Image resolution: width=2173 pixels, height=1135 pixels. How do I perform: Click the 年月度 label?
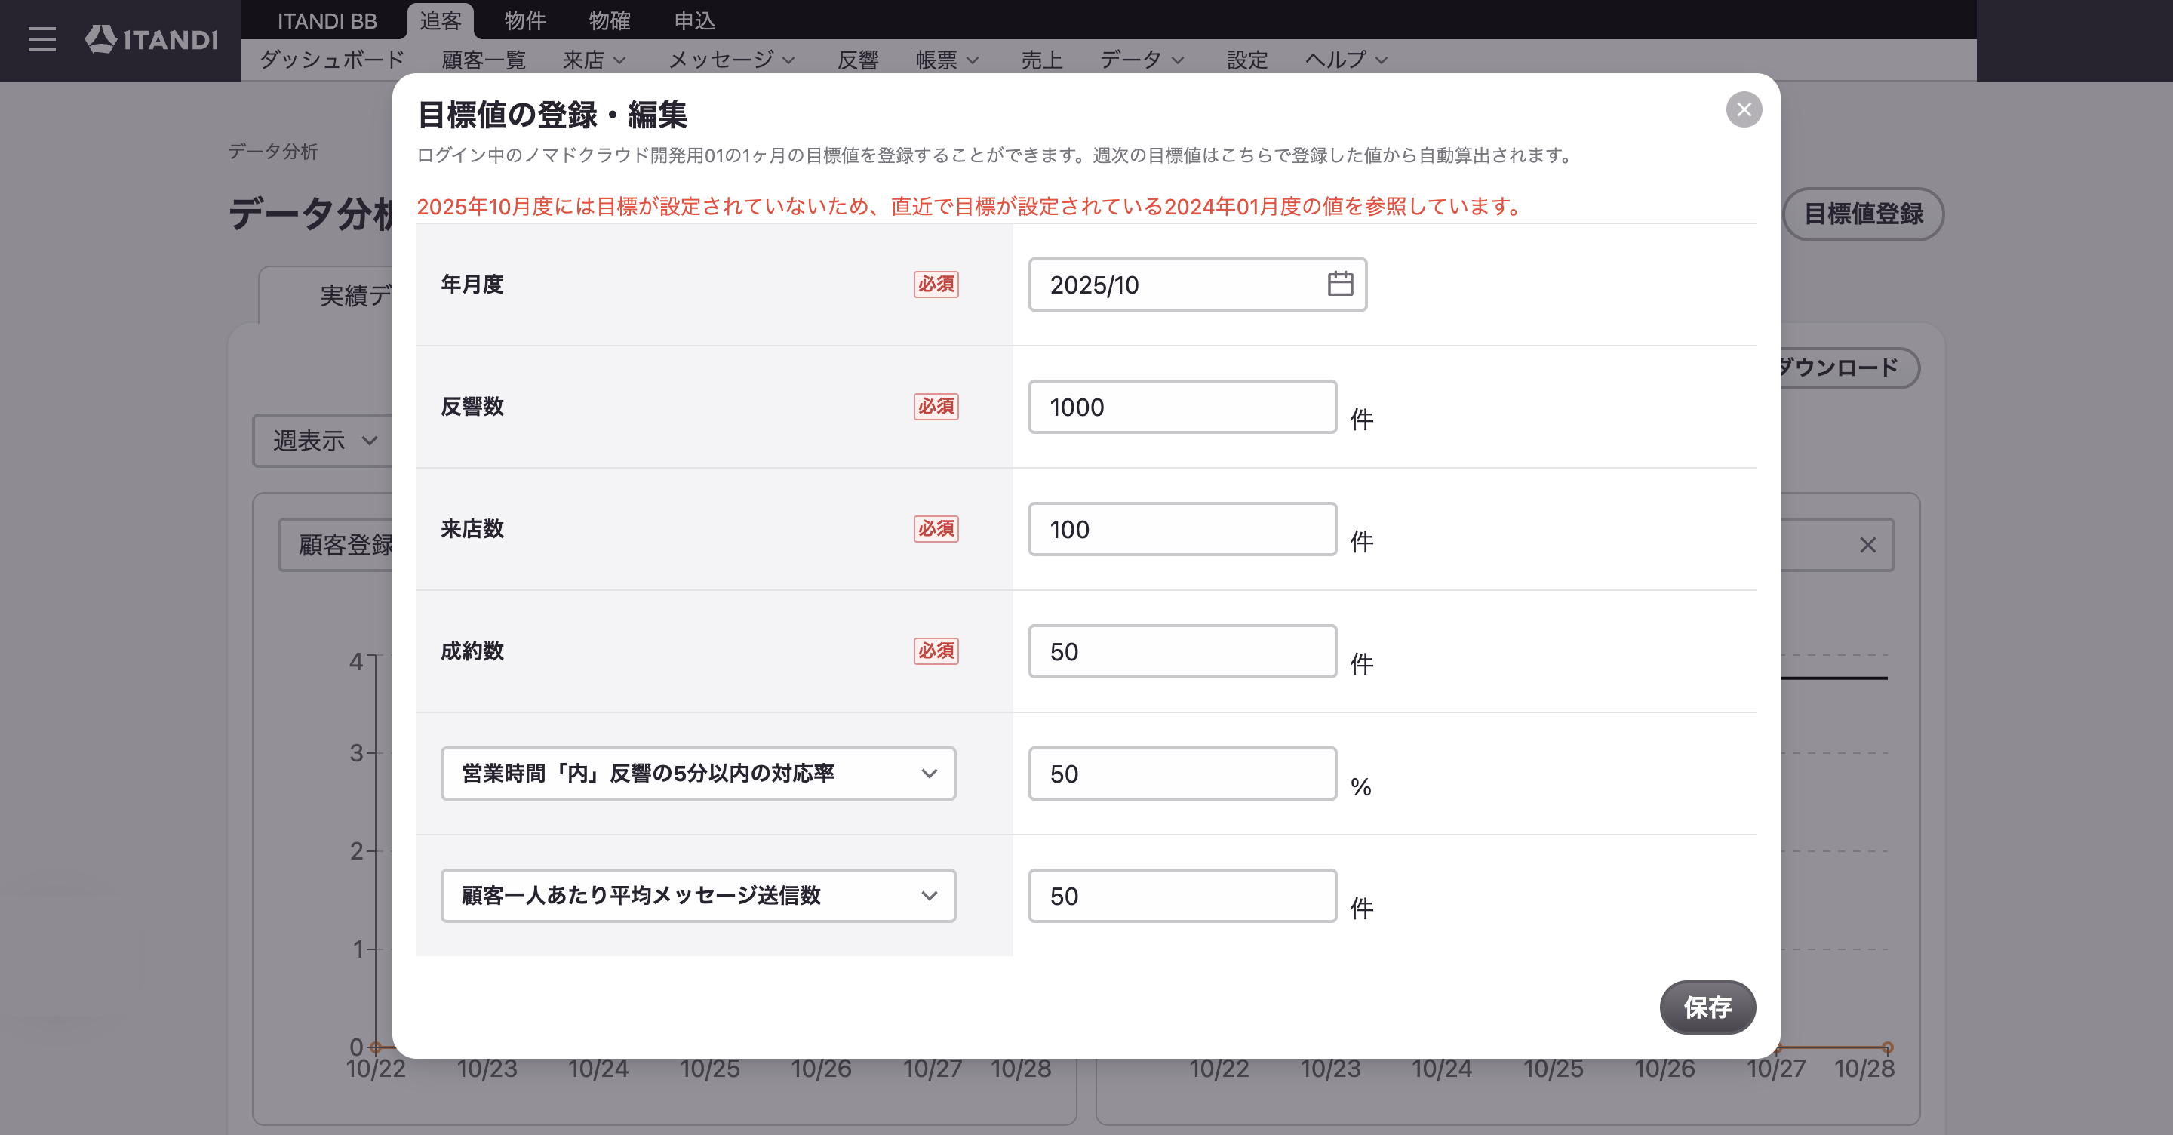point(472,285)
